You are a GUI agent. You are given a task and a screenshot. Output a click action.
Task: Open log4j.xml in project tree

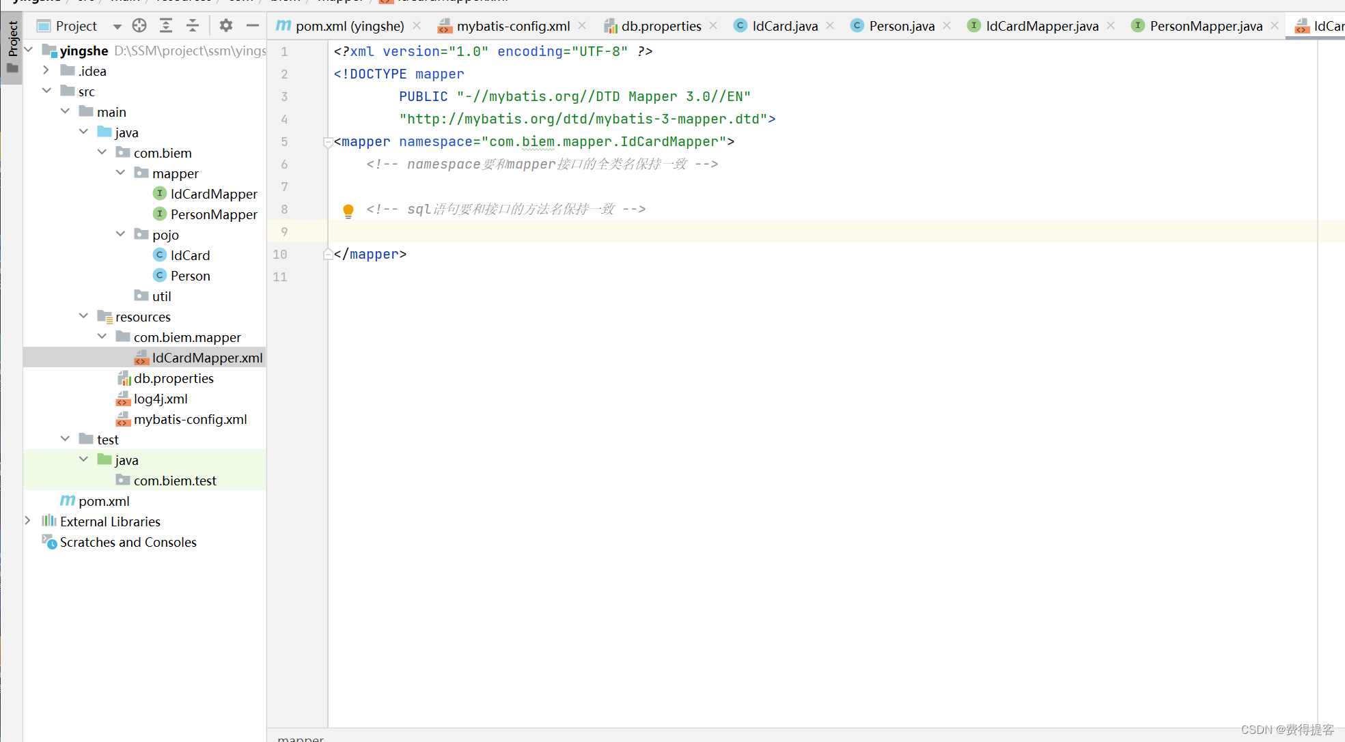161,399
